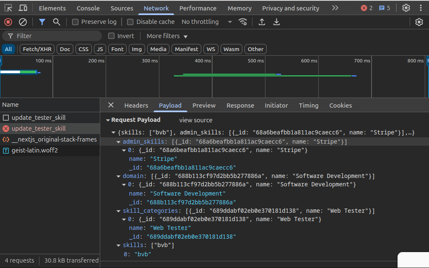The height and width of the screenshot is (268, 429).
Task: Stop recording network log
Action: click(x=8, y=22)
